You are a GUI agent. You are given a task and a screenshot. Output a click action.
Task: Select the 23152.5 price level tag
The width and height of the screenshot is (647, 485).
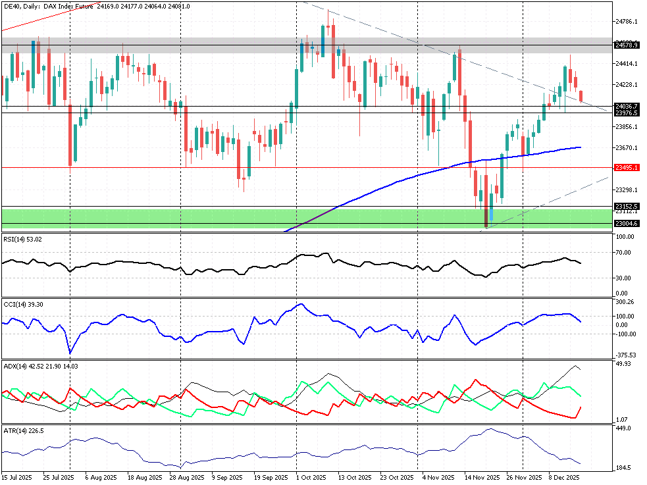(x=627, y=206)
